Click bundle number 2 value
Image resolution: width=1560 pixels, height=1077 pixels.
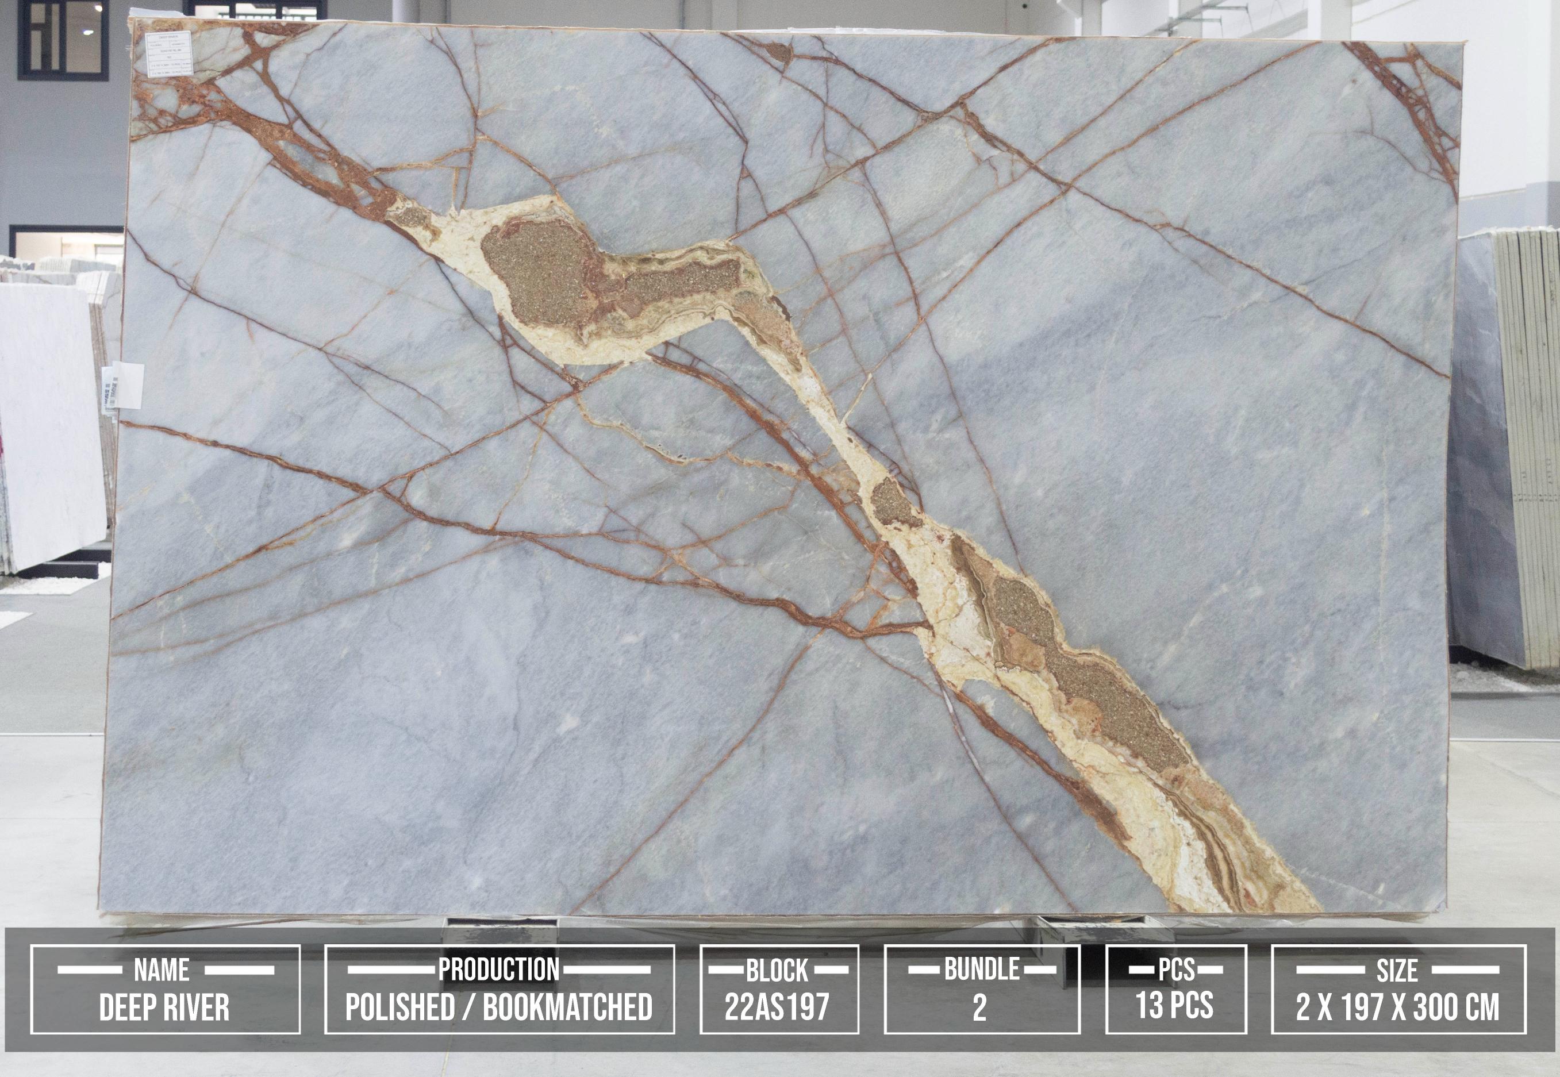click(979, 1008)
